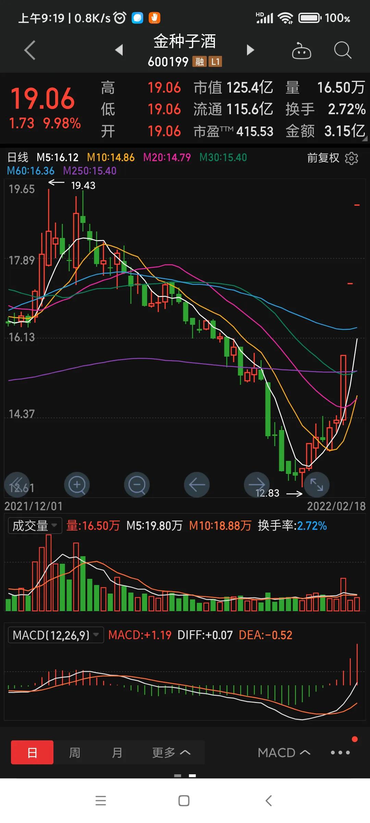Image resolution: width=370 pixels, height=823 pixels.
Task: Expand chart to fullscreen with diagonal arrows
Action: click(317, 485)
